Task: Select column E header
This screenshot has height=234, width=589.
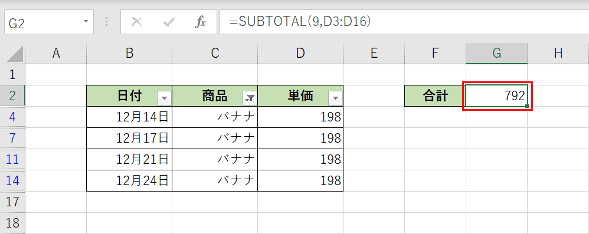Action: tap(374, 54)
